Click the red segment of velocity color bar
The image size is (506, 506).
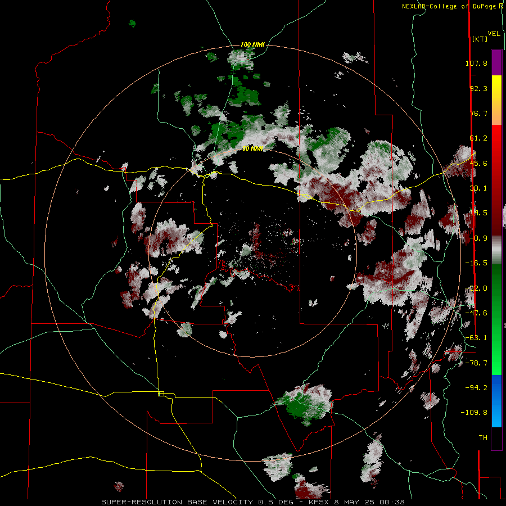click(496, 180)
